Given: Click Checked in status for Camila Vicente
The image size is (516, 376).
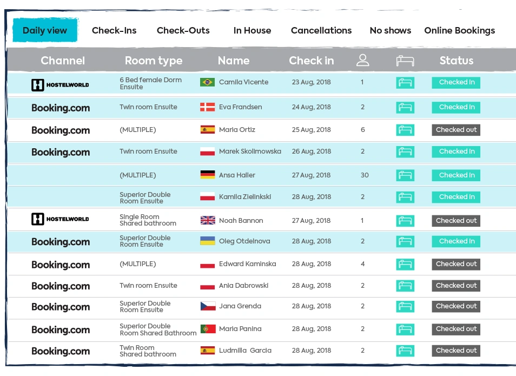Looking at the screenshot, I should pos(456,83).
